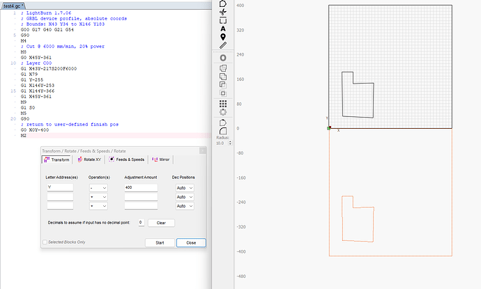Click second Adjustment Amount field
The width and height of the screenshot is (481, 289).
click(x=141, y=197)
